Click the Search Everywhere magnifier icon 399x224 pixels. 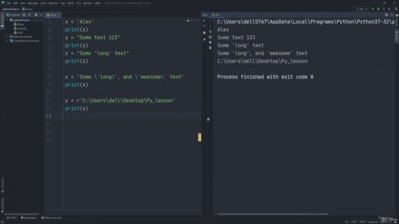[x=396, y=9]
